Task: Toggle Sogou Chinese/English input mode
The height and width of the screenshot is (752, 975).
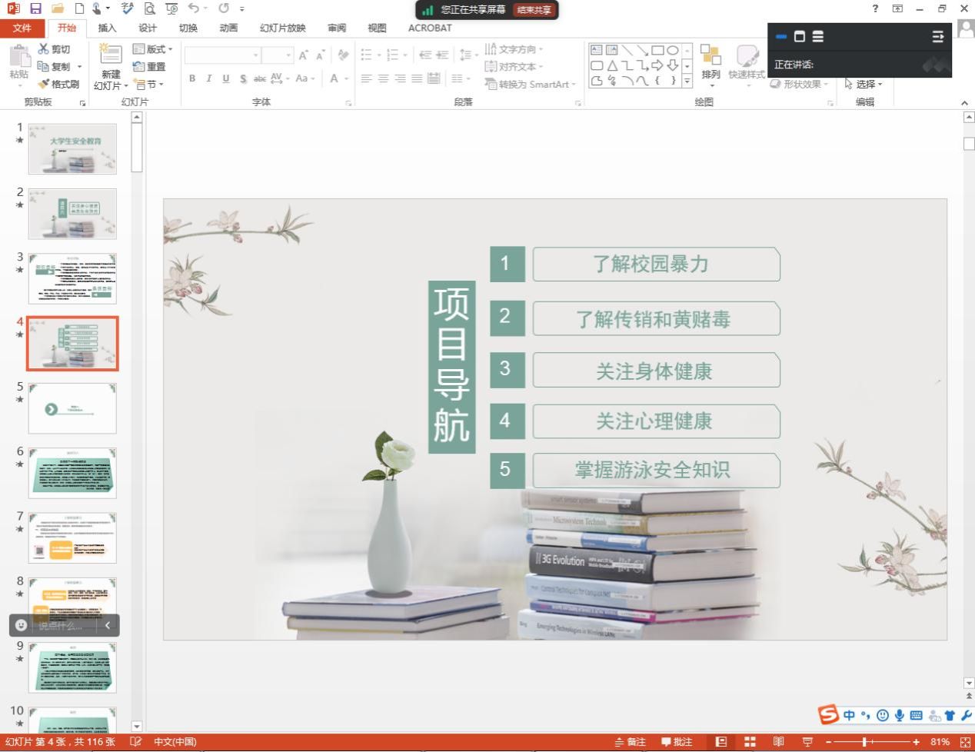Action: [x=849, y=716]
